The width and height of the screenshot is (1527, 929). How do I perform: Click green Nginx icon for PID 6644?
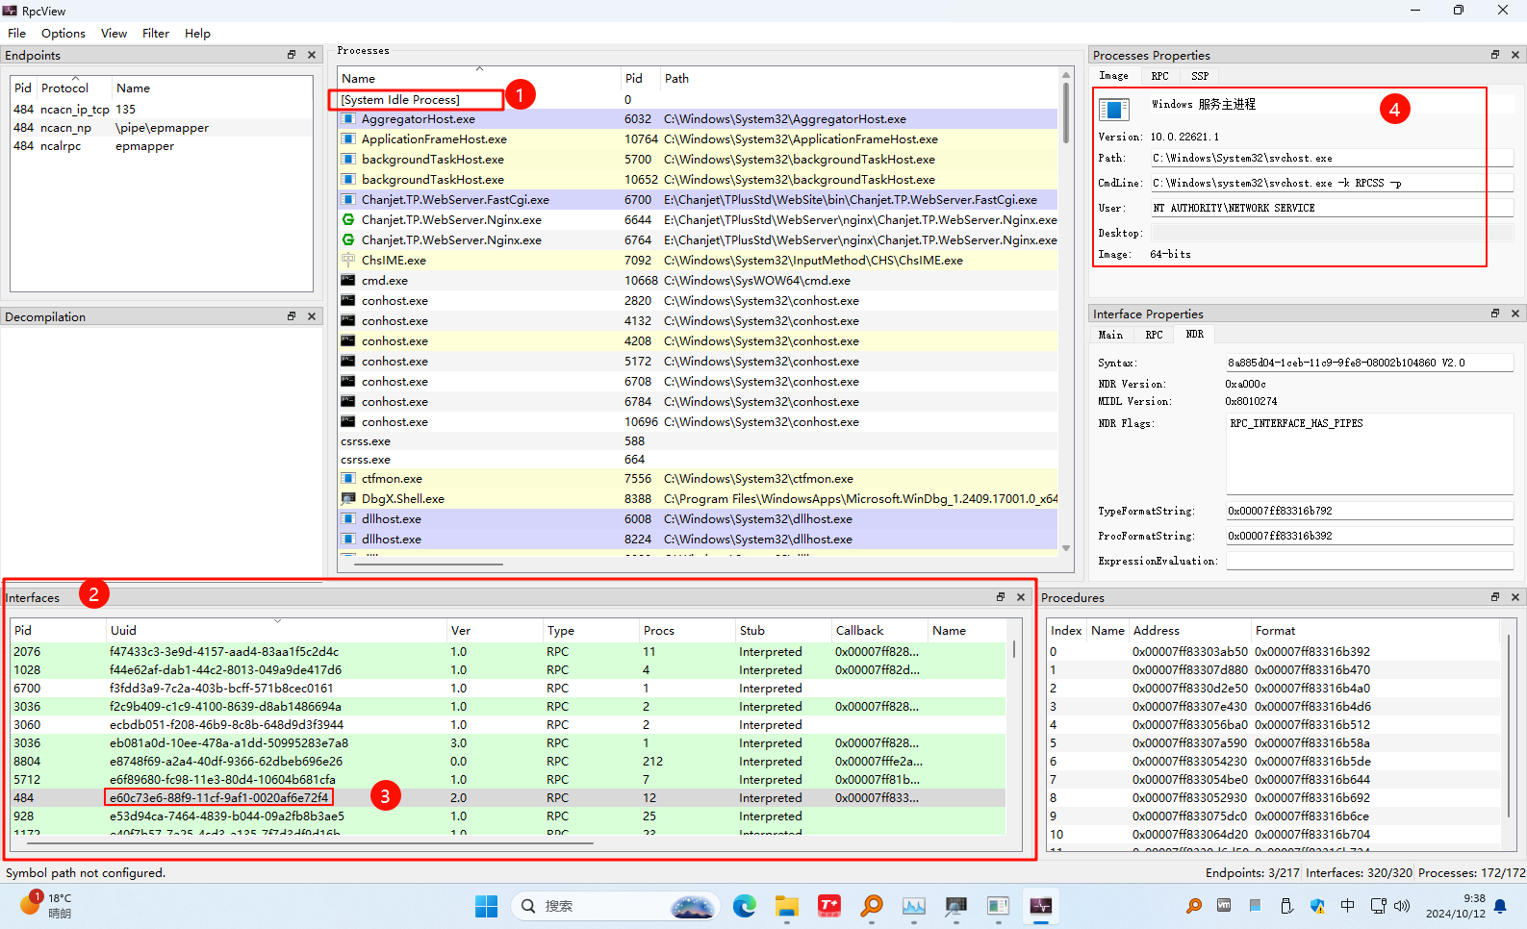tap(348, 220)
